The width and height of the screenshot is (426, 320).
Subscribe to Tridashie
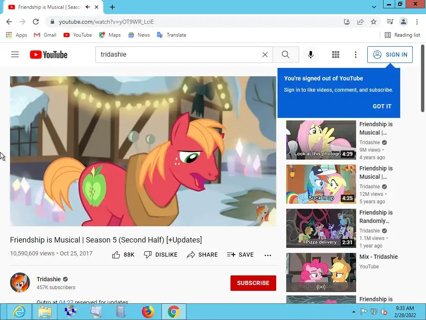pos(253,283)
